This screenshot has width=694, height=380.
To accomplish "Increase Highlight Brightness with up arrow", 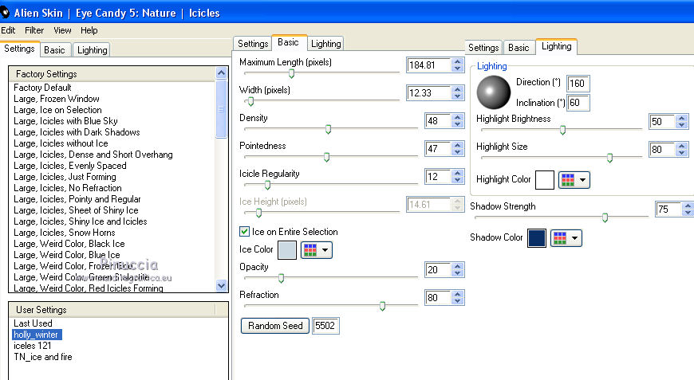I will tap(681, 118).
